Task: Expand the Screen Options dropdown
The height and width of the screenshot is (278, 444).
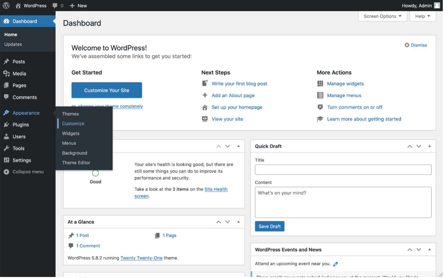Action: (382, 16)
